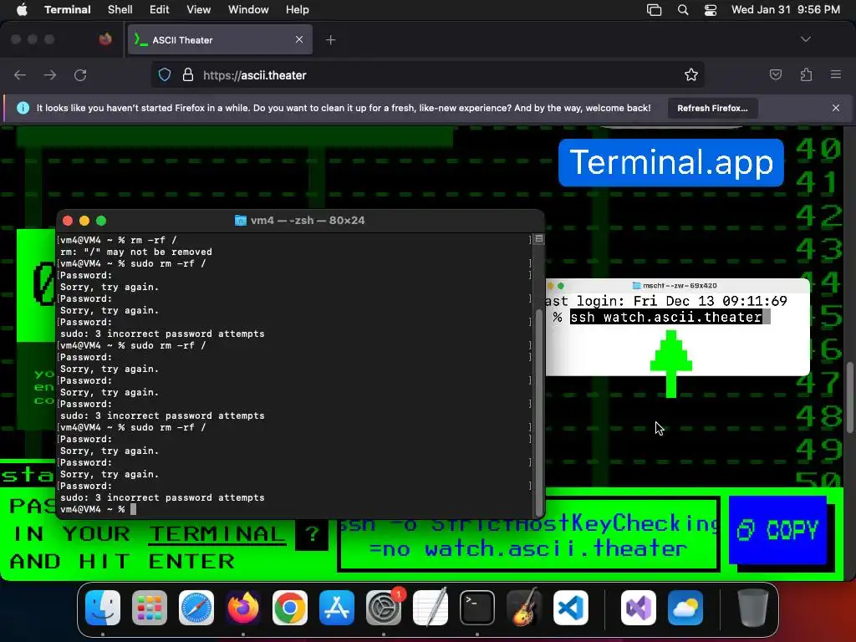Click the browser page vertical scrollbar
Image resolution: width=856 pixels, height=642 pixels.
[x=850, y=397]
